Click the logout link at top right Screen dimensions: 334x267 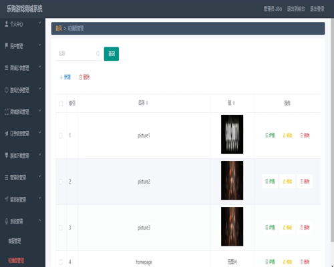coord(317,9)
